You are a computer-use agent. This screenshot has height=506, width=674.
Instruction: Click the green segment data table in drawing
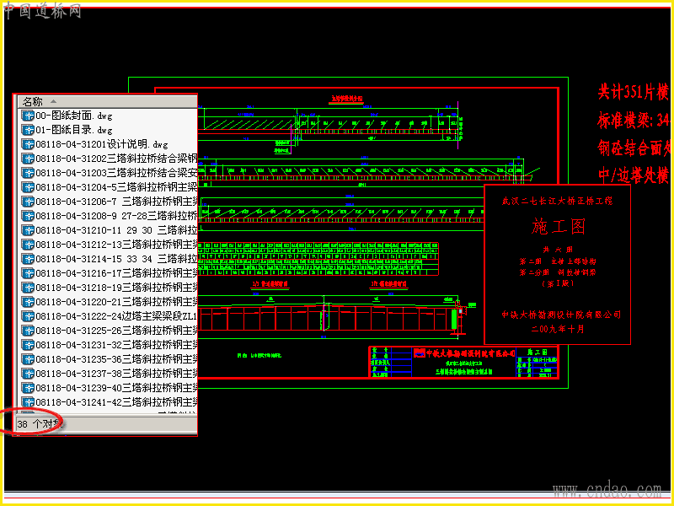tap(318, 259)
